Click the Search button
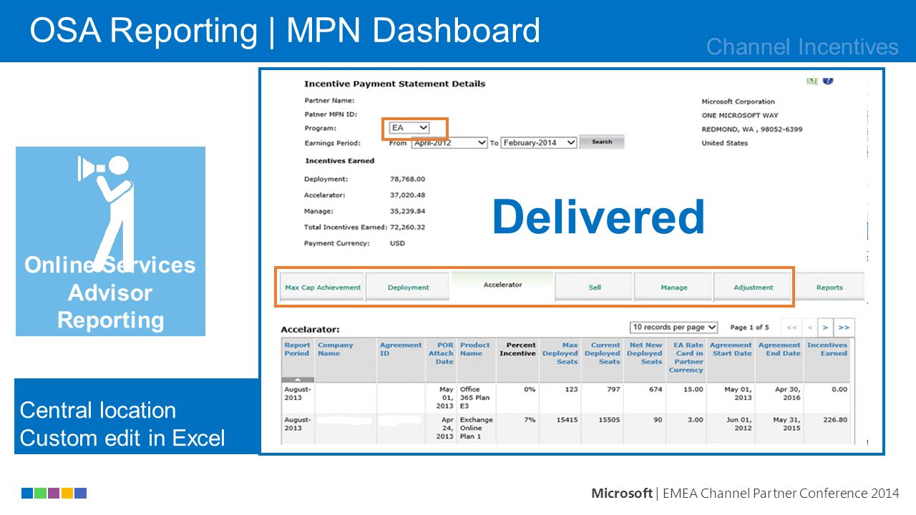 click(602, 142)
